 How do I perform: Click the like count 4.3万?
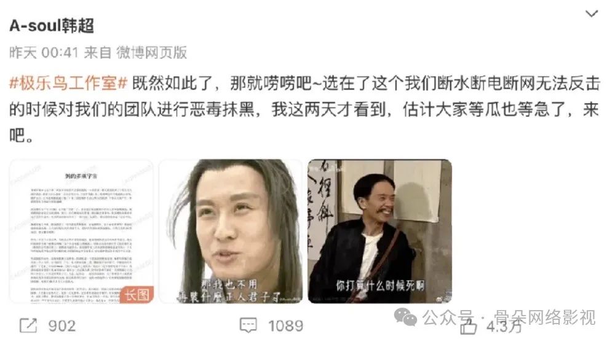click(x=505, y=326)
